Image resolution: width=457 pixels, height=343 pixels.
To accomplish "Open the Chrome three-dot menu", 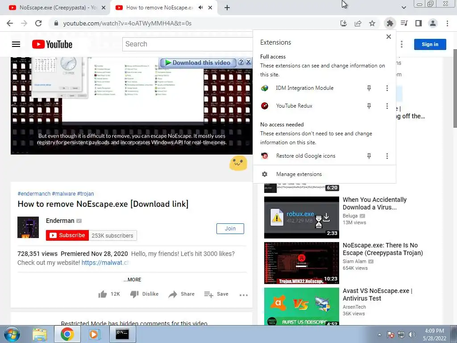I will [447, 23].
